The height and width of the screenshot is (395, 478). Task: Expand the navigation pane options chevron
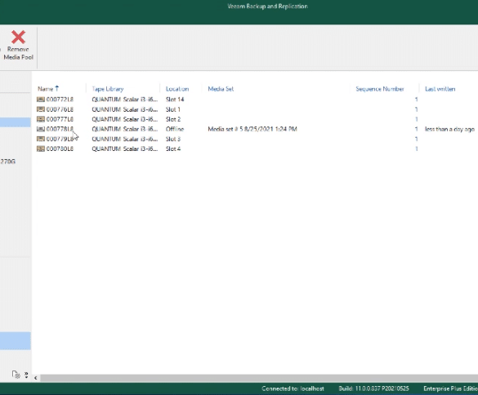(x=26, y=375)
